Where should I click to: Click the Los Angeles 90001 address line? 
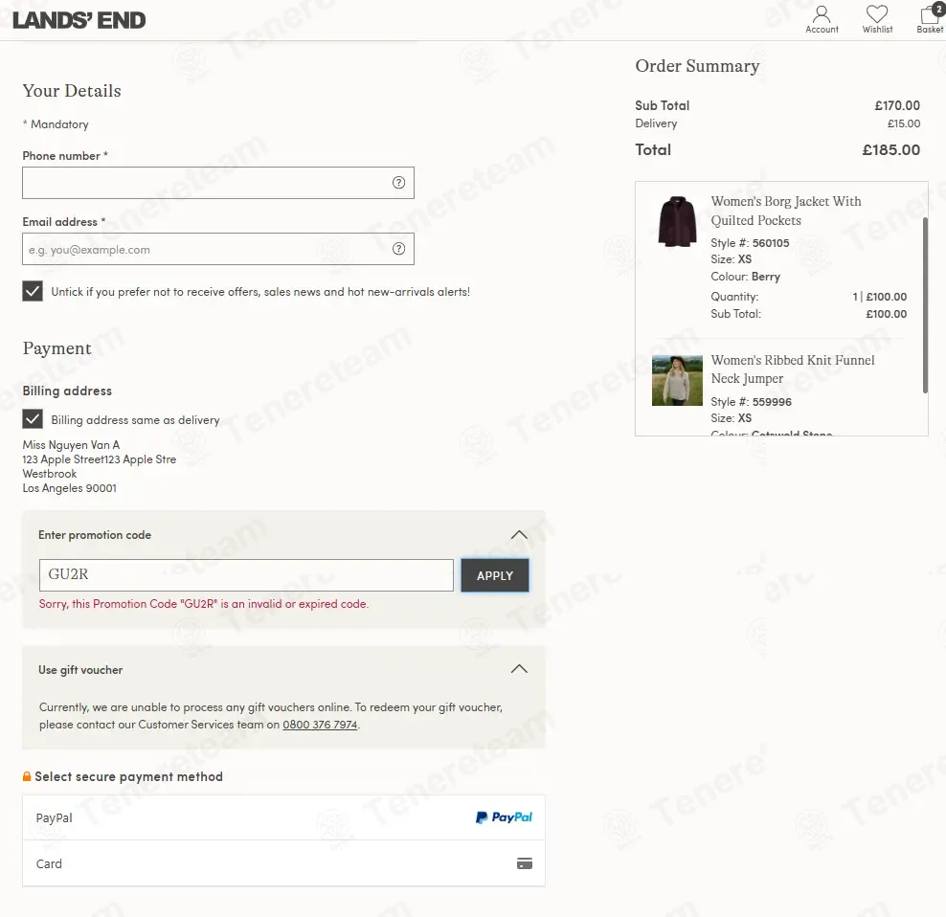69,488
